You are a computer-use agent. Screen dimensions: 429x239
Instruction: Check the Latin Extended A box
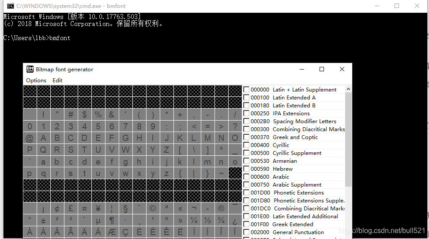point(246,97)
